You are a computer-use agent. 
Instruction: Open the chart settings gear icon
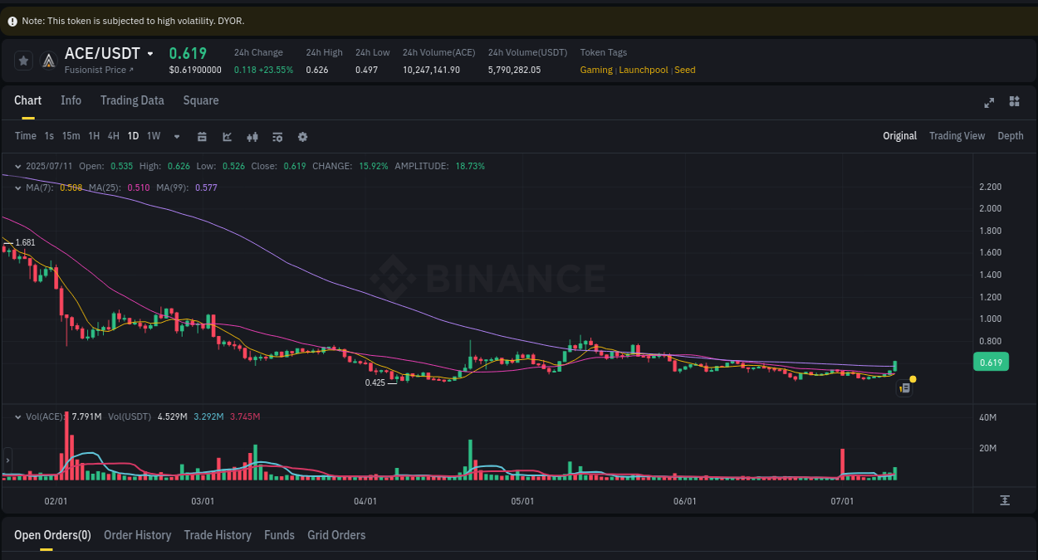302,136
